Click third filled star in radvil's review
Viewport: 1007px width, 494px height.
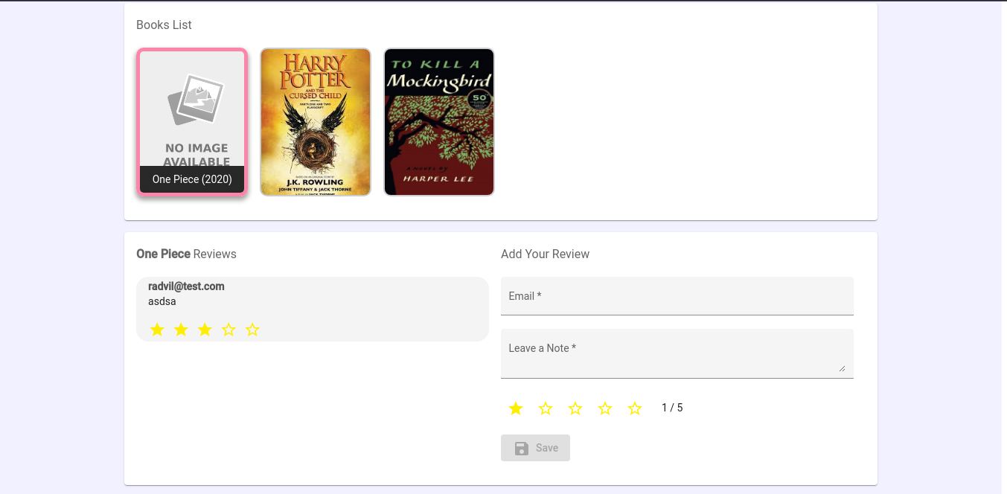coord(205,330)
